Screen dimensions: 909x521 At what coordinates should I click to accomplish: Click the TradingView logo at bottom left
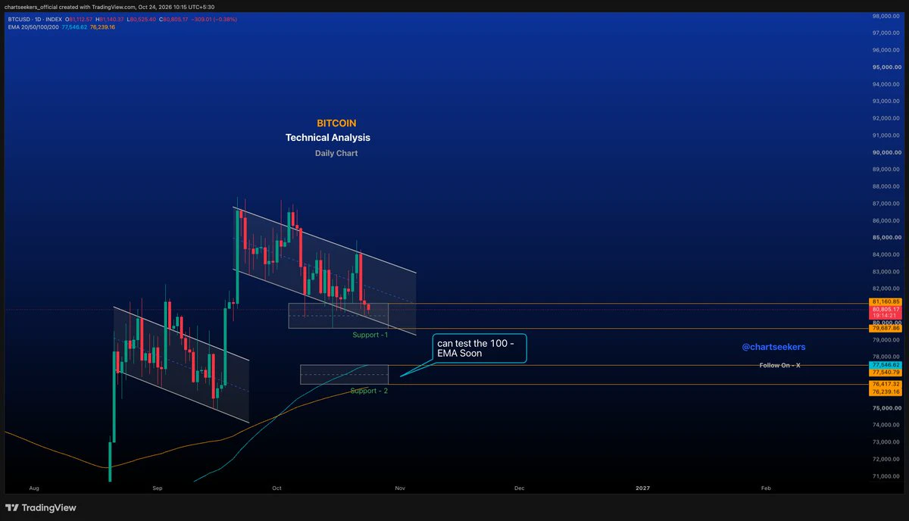pos(41,507)
